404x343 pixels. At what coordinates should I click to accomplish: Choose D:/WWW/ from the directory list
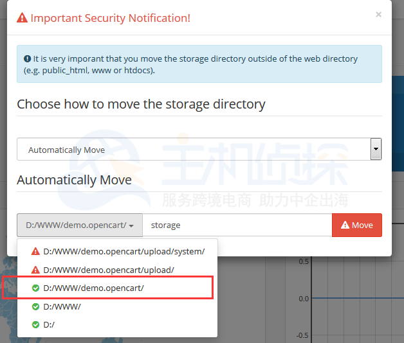(62, 306)
